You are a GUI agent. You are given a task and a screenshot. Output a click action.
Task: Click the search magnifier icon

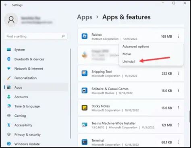pyautogui.click(x=63, y=36)
